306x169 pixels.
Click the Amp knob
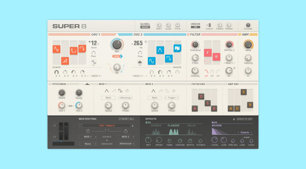point(248,45)
